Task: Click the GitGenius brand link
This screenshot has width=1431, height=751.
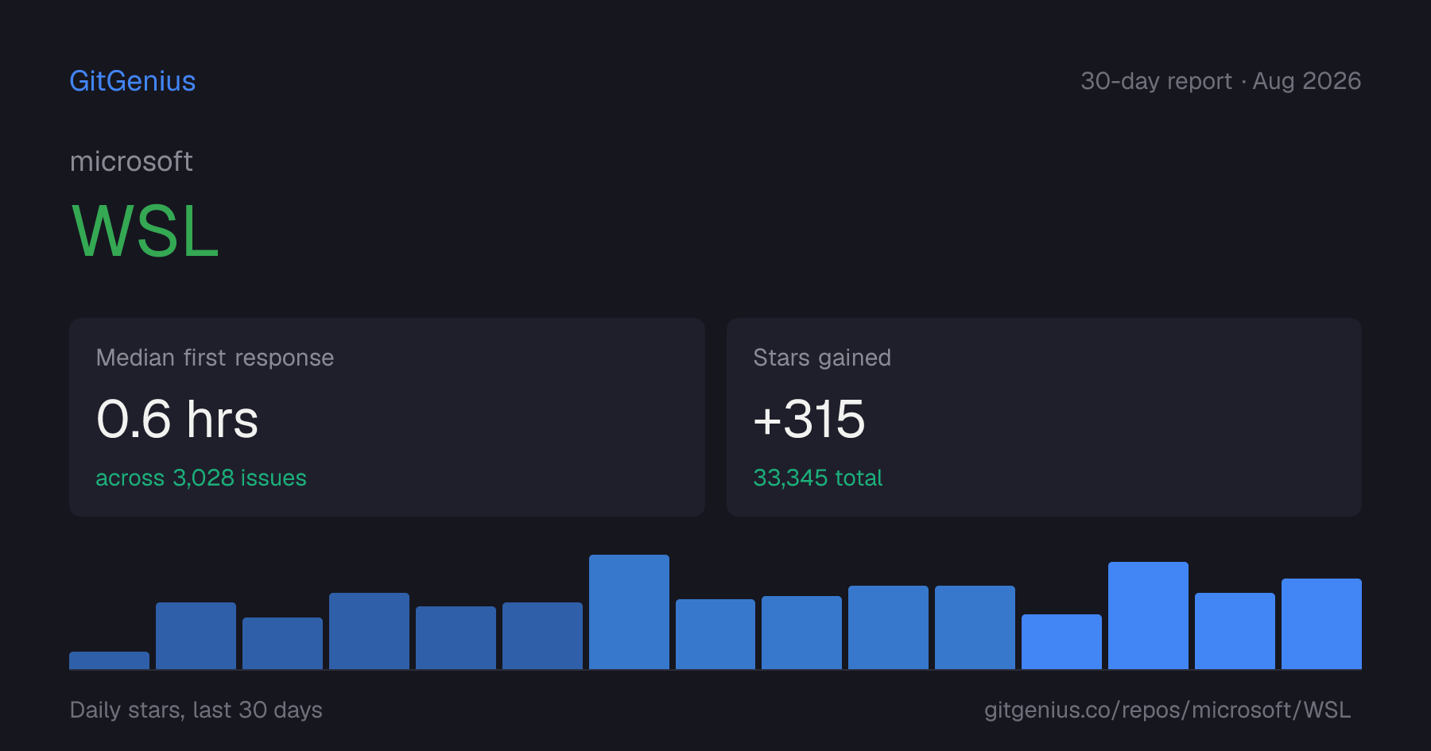Action: [133, 81]
